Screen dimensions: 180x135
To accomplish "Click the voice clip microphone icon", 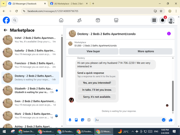I will pyautogui.click(x=70, y=120).
